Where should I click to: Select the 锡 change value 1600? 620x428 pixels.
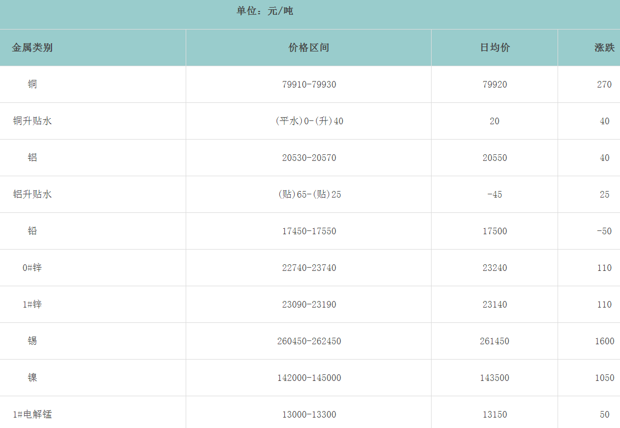click(x=604, y=341)
